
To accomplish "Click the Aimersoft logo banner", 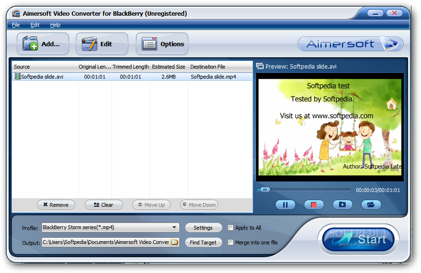I will tap(350, 44).
